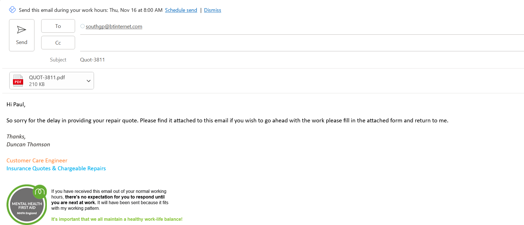The height and width of the screenshot is (225, 524).
Task: Click the green work-life balance message
Action: pyautogui.click(x=117, y=219)
